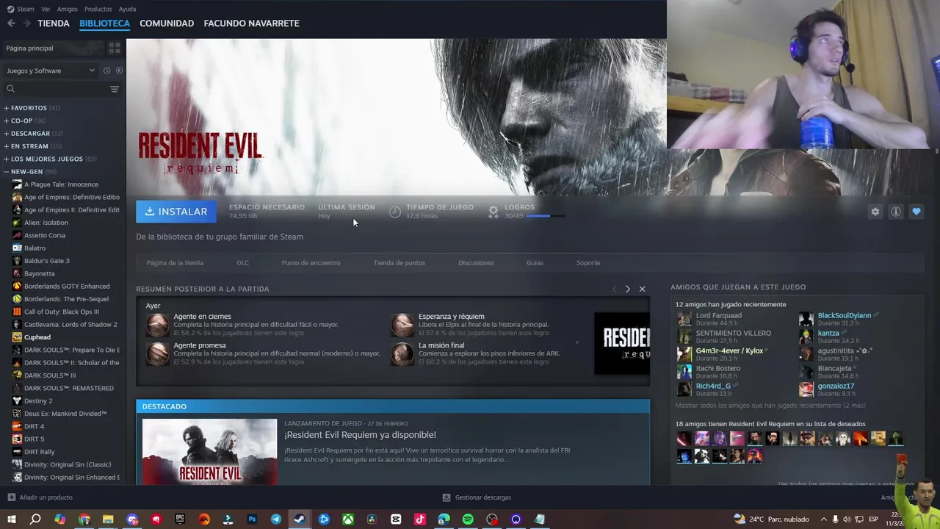Open Spotify from the taskbar
Image resolution: width=940 pixels, height=529 pixels.
(468, 519)
